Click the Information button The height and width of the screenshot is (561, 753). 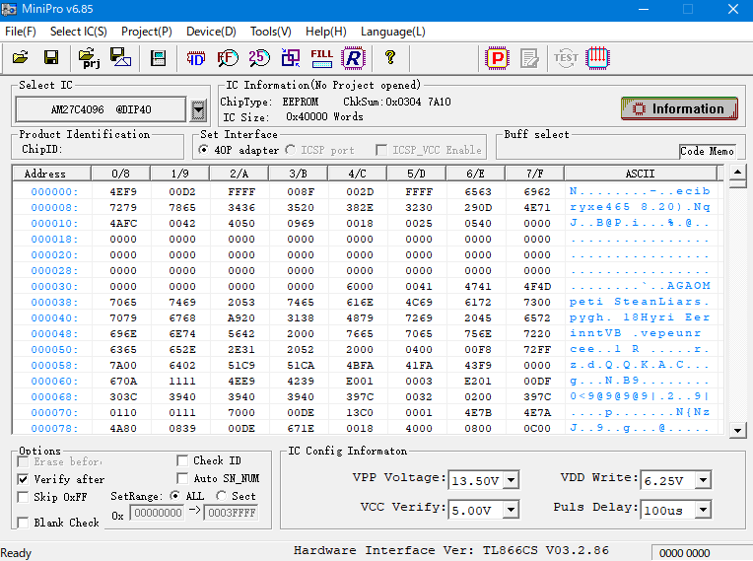coord(679,108)
